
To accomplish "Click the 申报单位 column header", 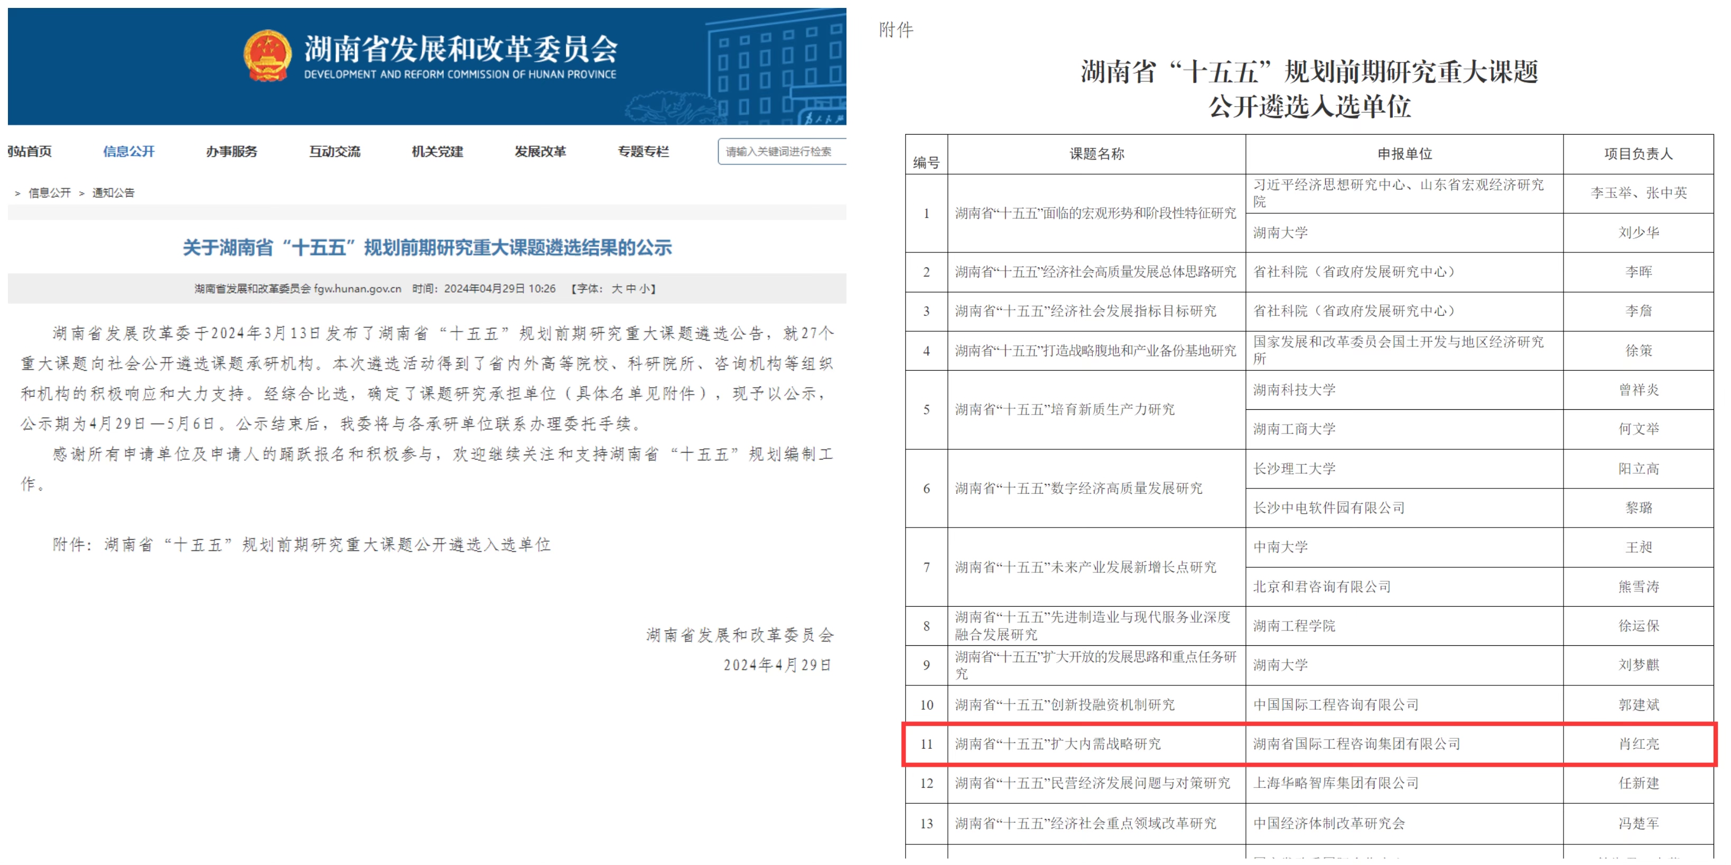I will click(1404, 154).
